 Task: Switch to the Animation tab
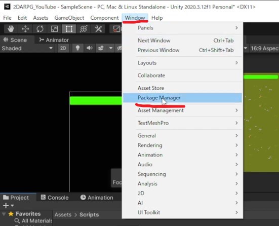(97, 198)
